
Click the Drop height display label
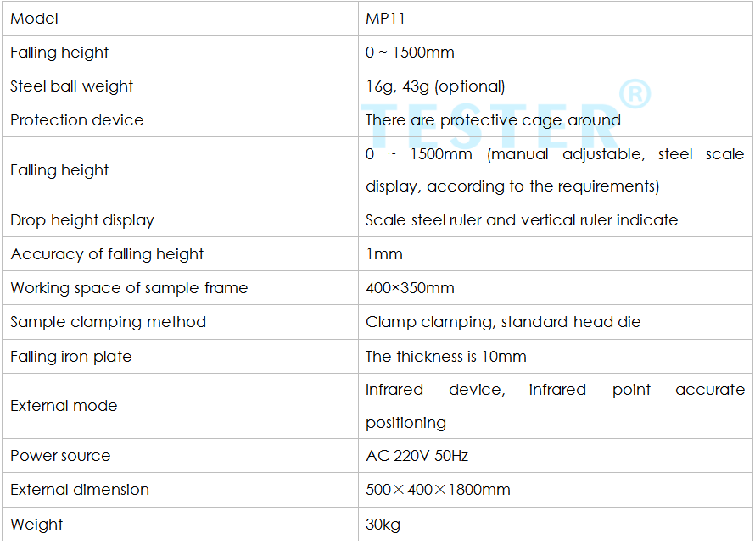(82, 220)
